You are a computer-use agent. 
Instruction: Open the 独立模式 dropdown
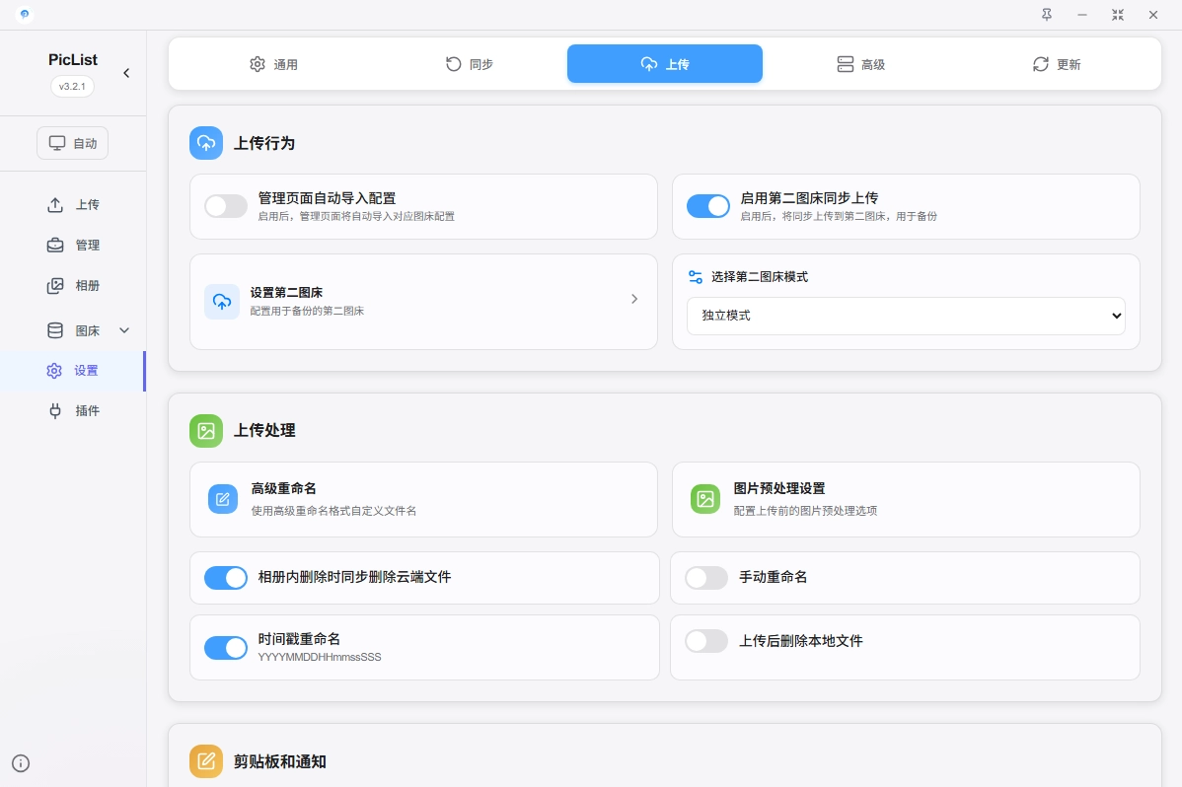pos(905,316)
